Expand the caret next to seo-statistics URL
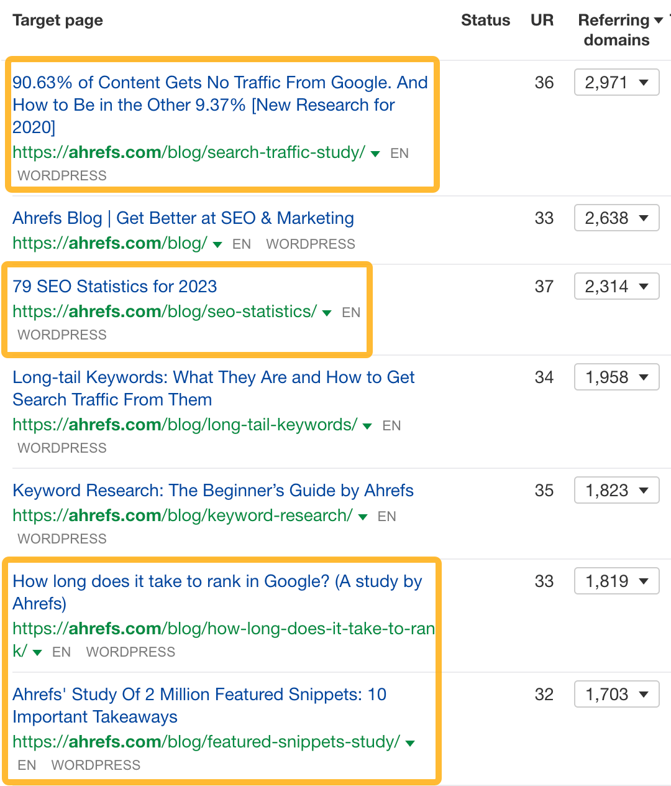 [326, 313]
